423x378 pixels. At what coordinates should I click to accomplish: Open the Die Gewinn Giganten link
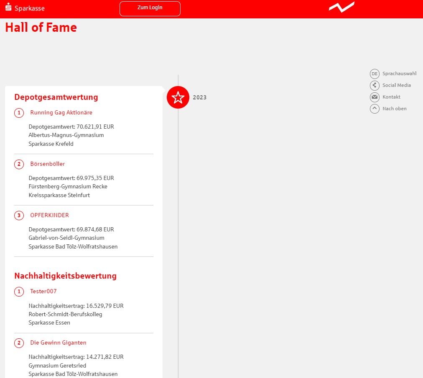coord(58,343)
